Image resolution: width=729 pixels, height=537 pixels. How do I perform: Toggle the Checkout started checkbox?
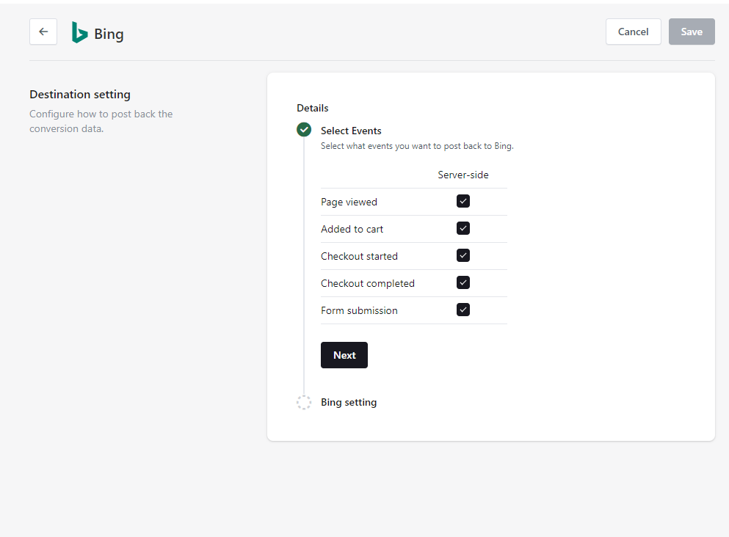point(463,255)
